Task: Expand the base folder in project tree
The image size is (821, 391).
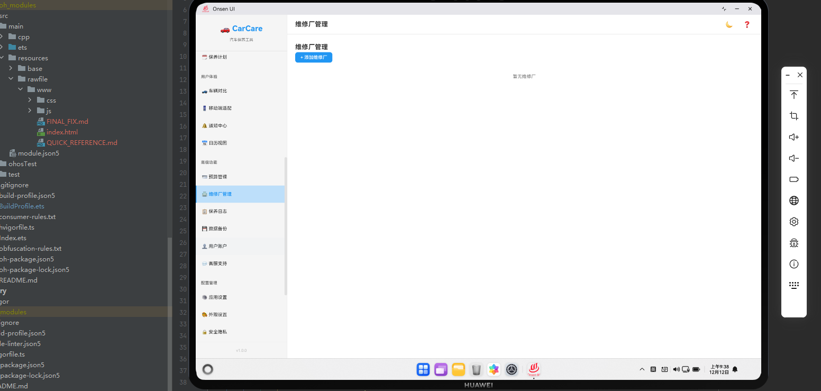Action: 11,68
